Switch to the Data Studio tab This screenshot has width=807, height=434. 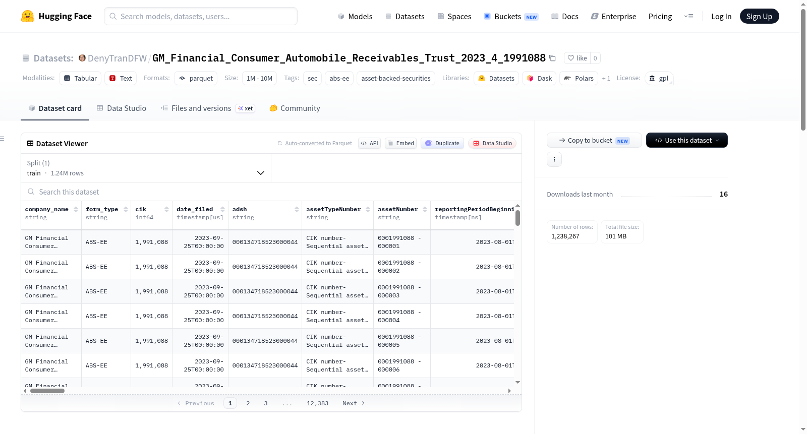click(122, 108)
